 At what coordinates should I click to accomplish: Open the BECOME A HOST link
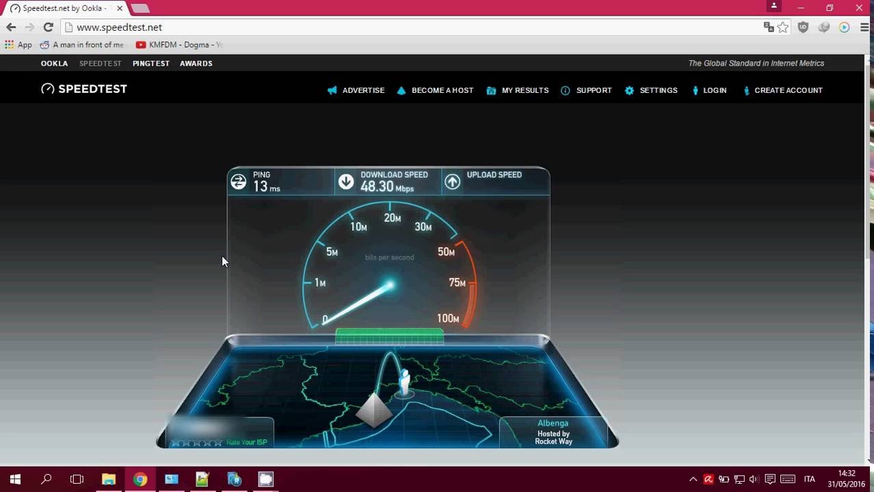442,90
